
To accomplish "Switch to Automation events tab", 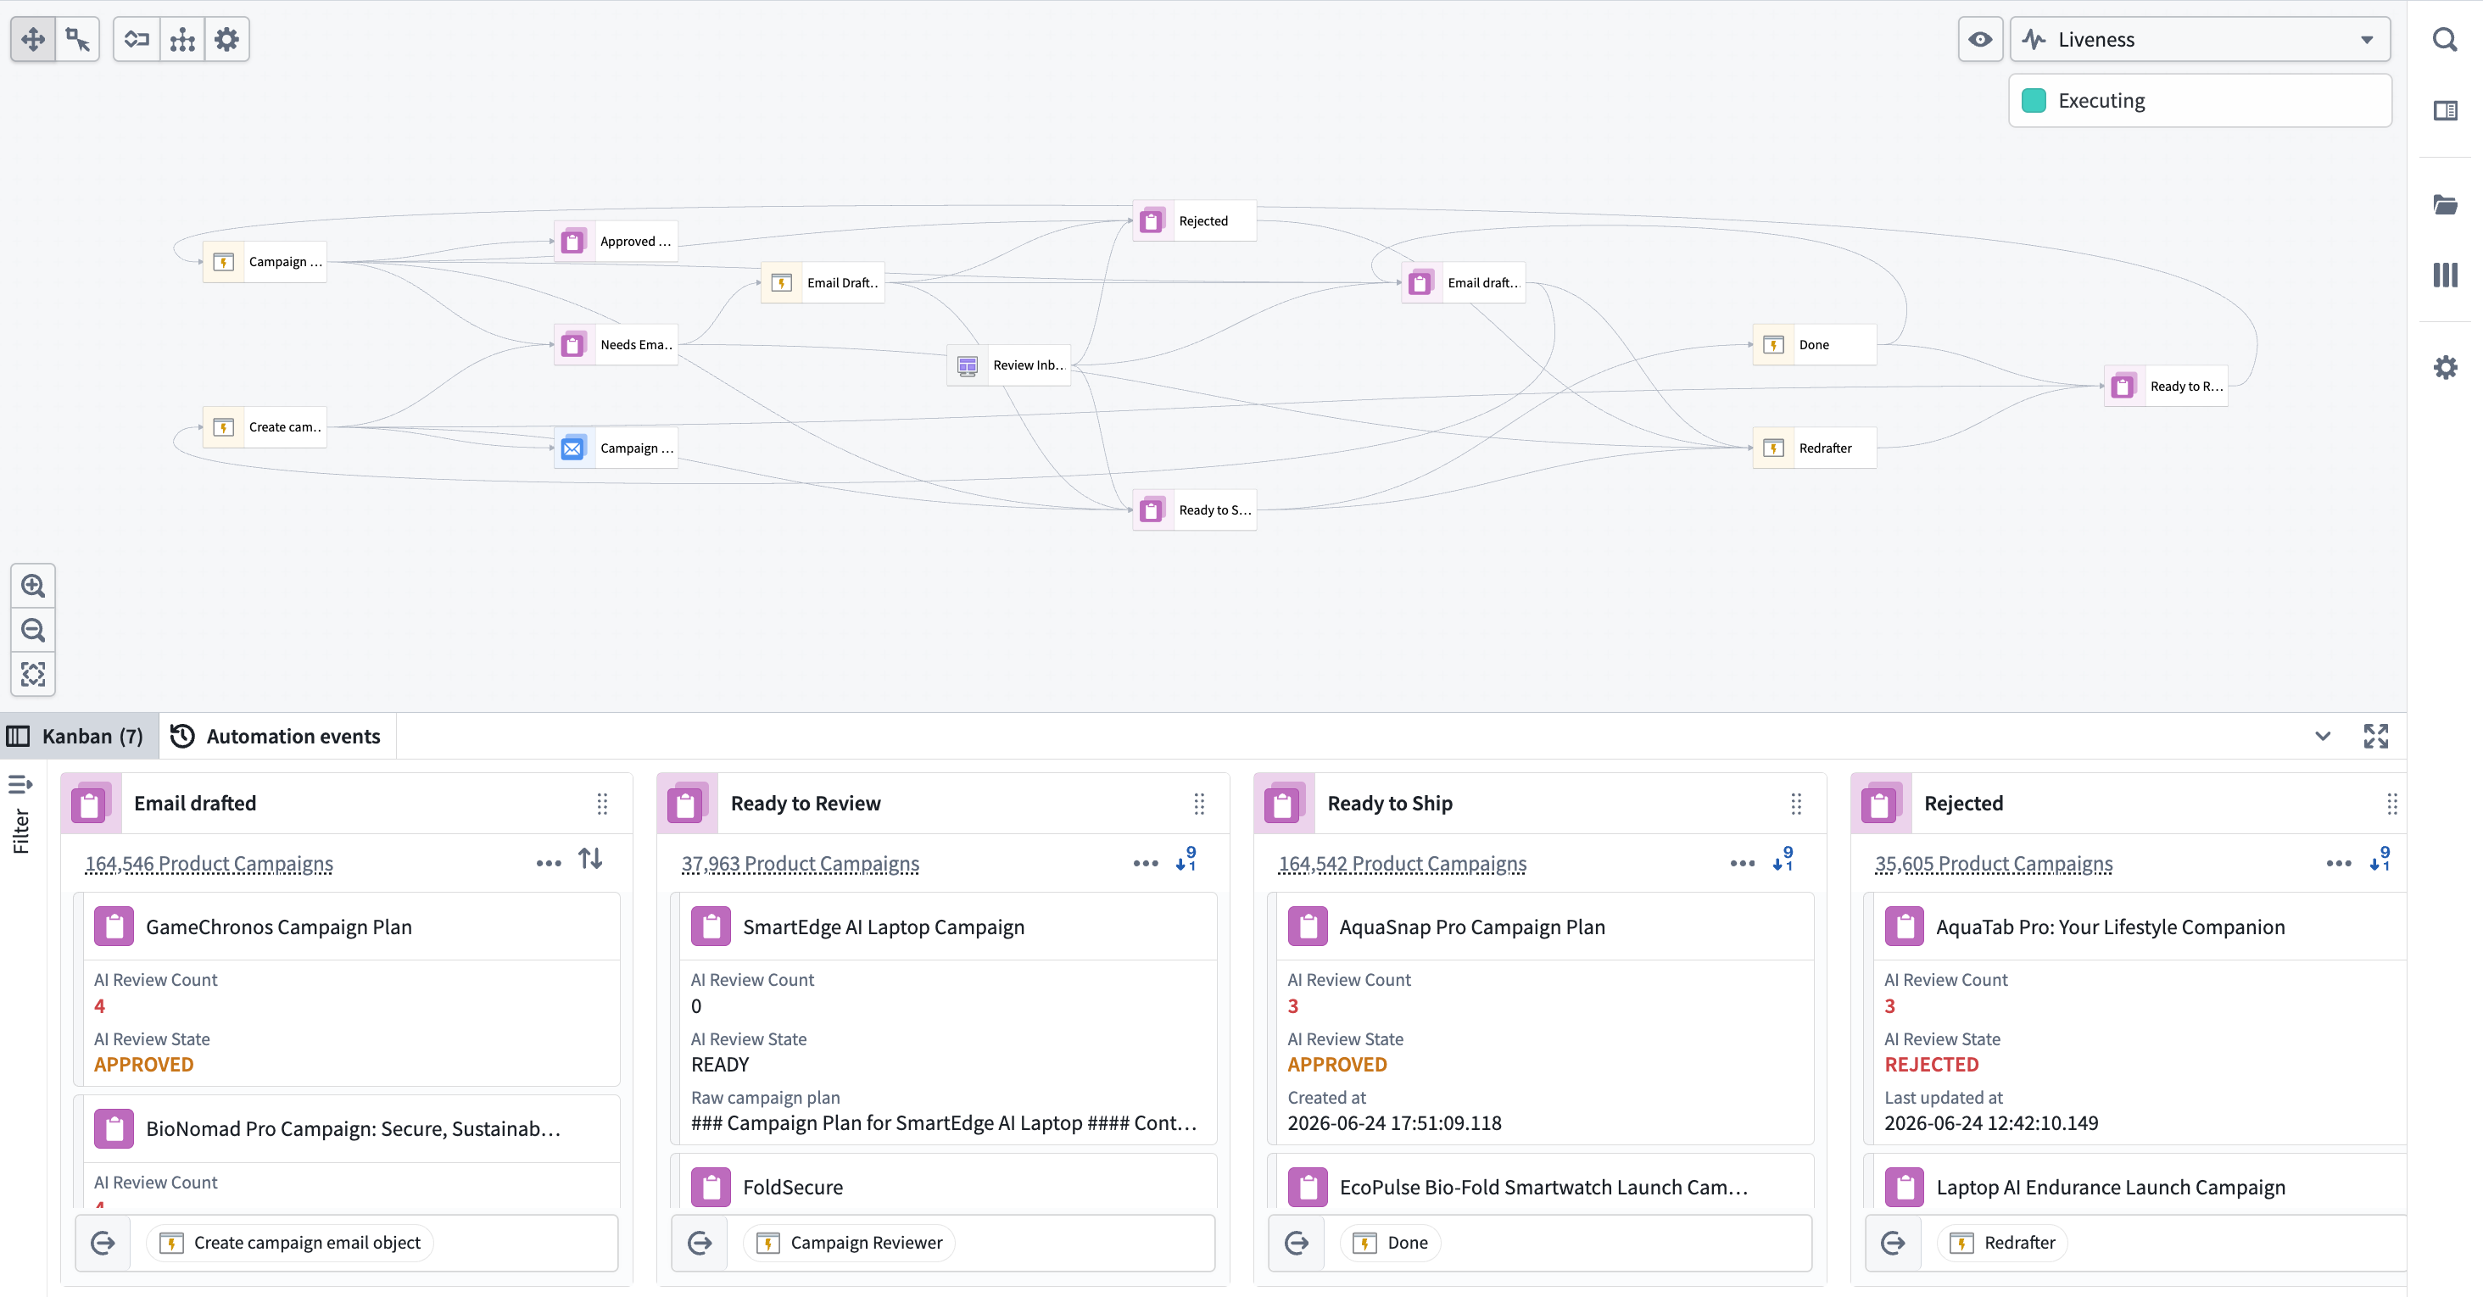I will click(276, 736).
